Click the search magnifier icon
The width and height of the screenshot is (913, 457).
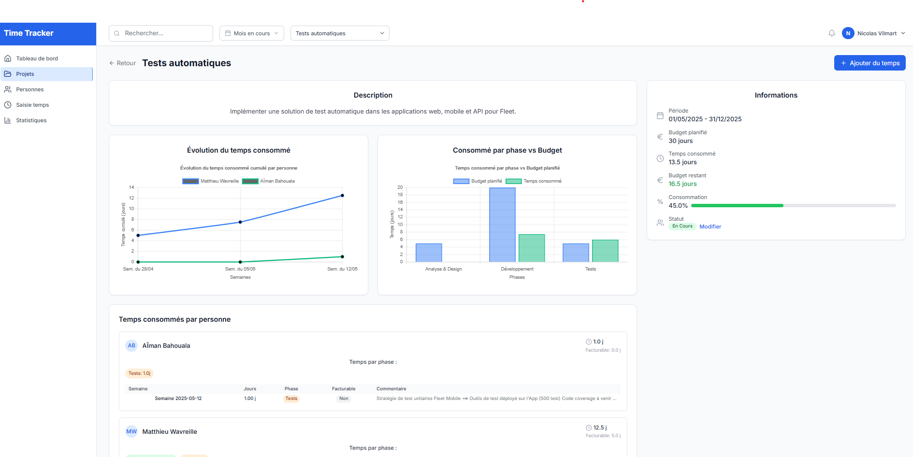point(116,33)
